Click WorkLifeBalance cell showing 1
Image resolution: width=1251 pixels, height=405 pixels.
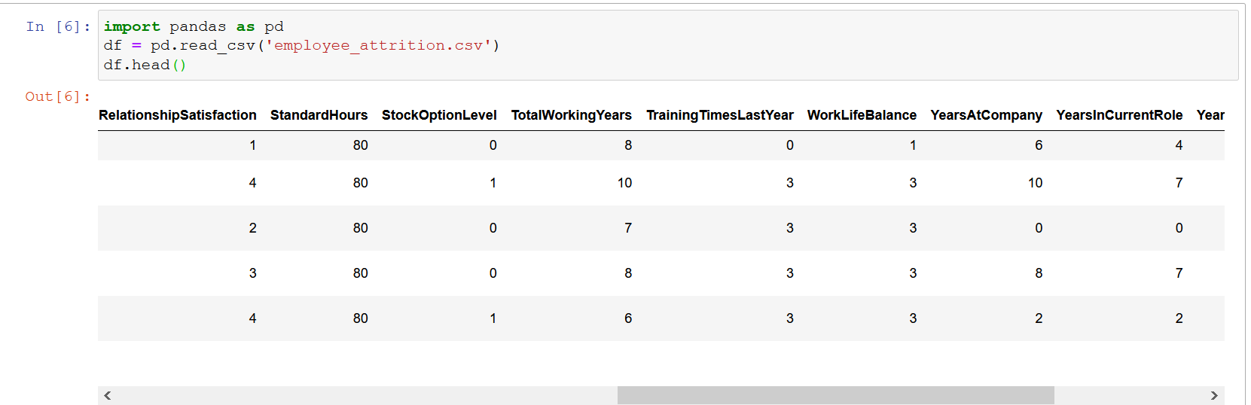(914, 145)
